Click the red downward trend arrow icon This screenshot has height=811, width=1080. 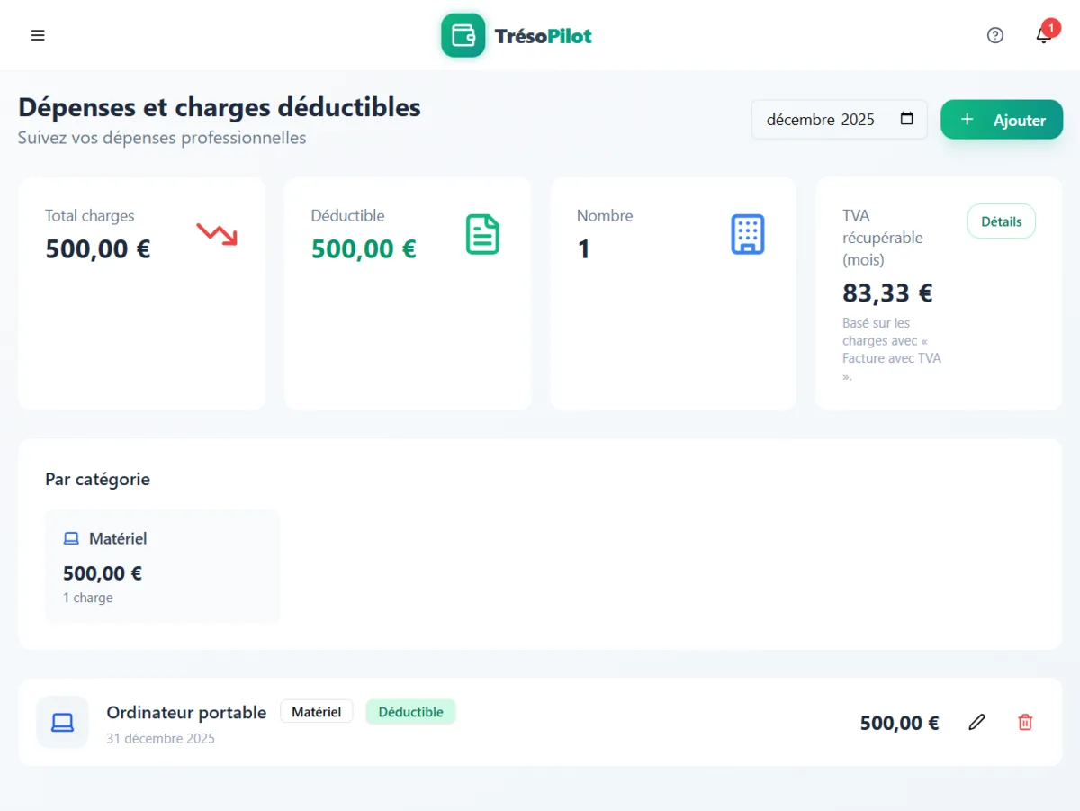pos(216,233)
